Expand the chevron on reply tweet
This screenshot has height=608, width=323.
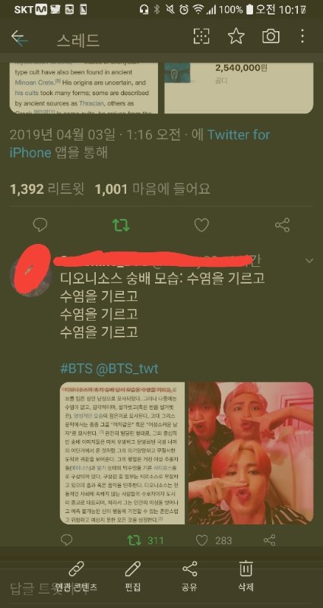click(x=309, y=261)
